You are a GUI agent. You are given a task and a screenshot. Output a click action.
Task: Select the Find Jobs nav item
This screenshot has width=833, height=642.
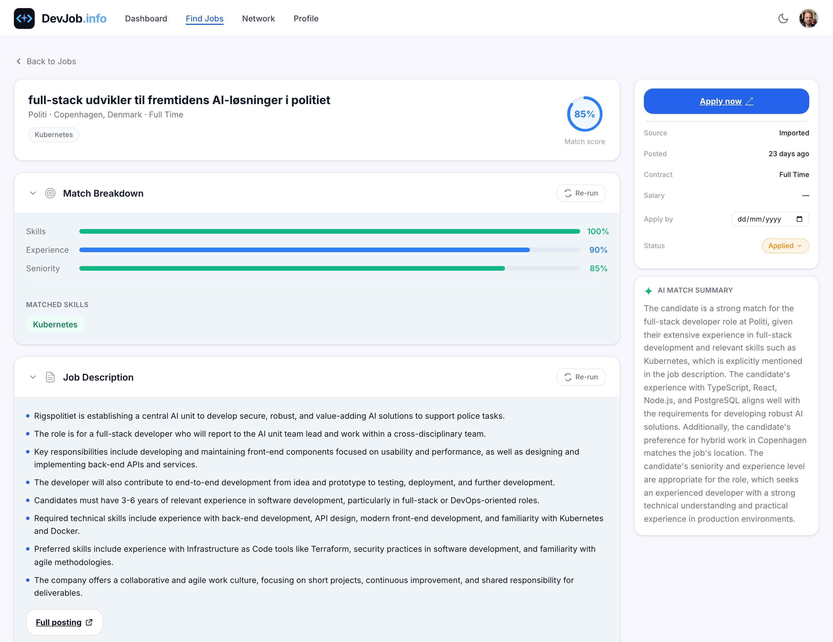click(204, 18)
